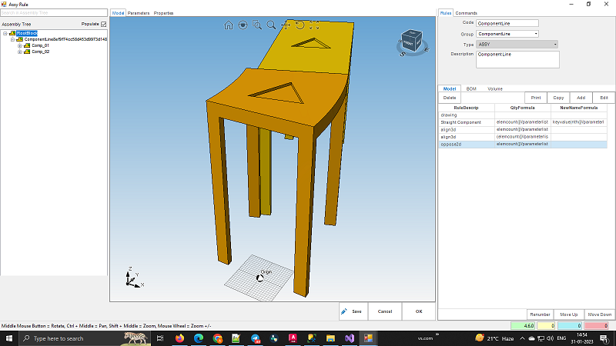616x346 pixels.
Task: Toggle the Populate checkbox
Action: 104,24
